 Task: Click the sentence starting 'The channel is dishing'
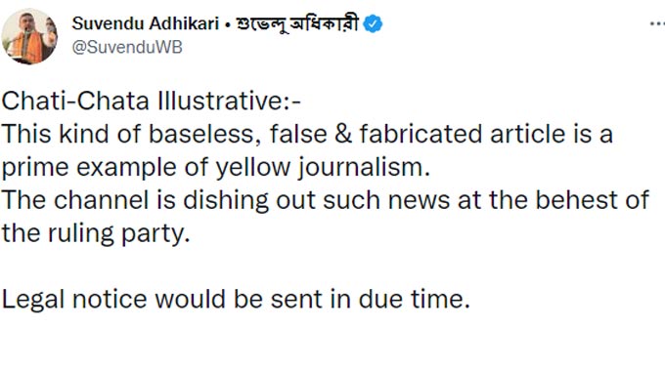[326, 217]
